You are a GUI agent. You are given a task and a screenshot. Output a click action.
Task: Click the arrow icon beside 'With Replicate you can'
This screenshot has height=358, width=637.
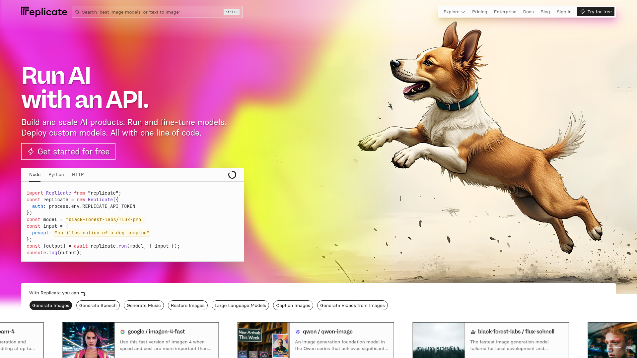tap(84, 294)
